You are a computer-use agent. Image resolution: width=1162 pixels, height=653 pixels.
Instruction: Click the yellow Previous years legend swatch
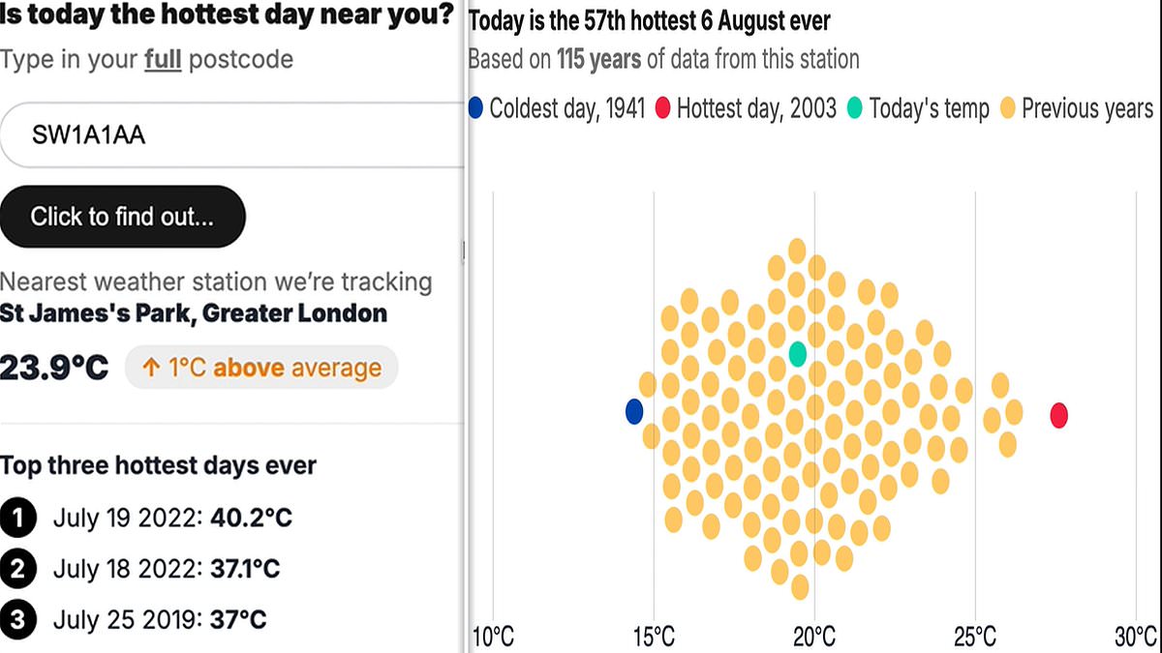pyautogui.click(x=1008, y=107)
